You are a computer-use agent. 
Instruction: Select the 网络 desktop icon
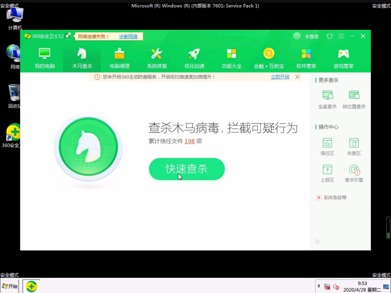14,57
